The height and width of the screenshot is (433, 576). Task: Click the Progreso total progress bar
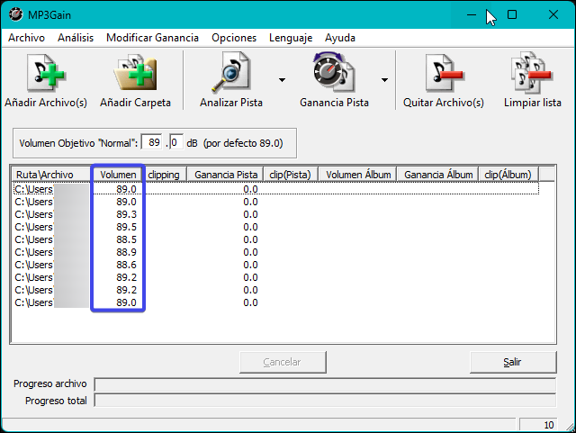(325, 401)
